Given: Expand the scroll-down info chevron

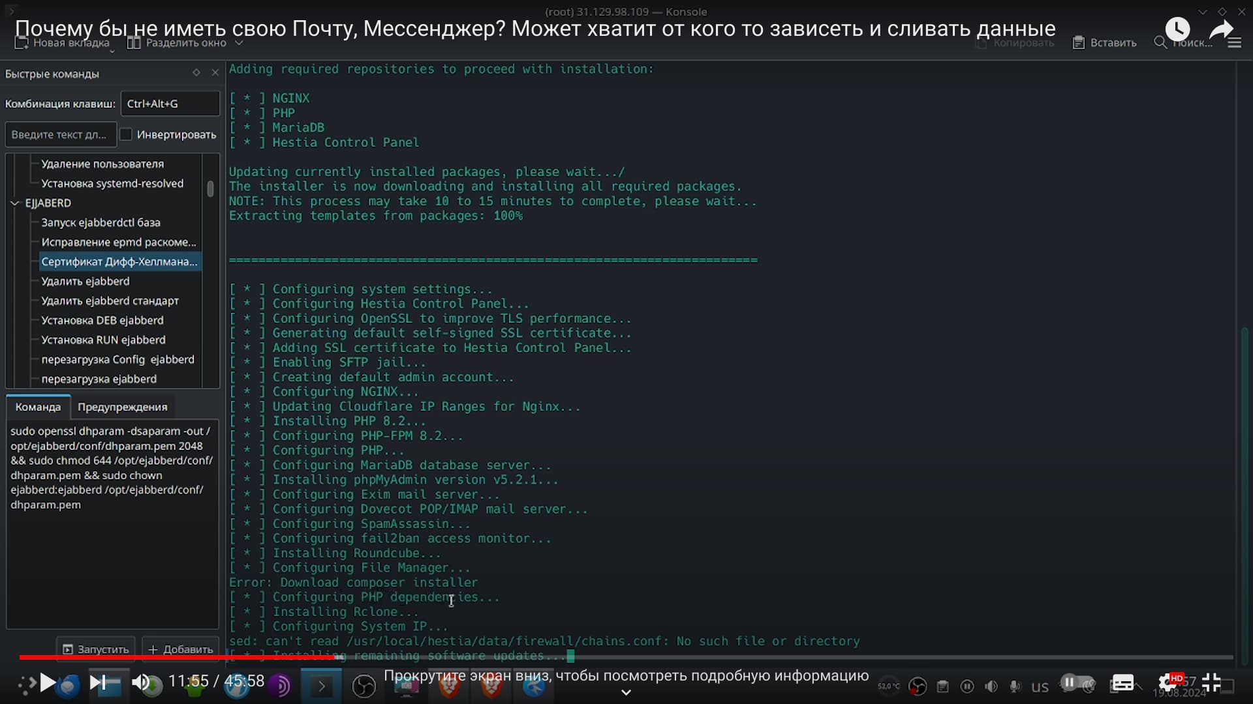Looking at the screenshot, I should 626,692.
